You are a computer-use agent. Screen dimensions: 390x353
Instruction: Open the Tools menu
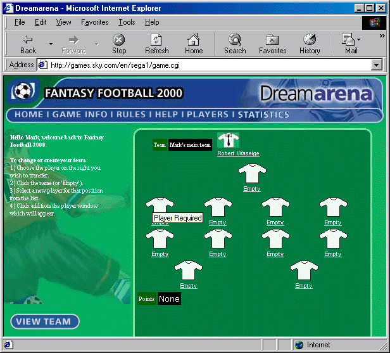click(127, 22)
